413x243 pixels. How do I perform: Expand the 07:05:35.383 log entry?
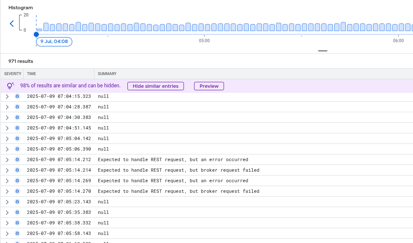pos(7,212)
